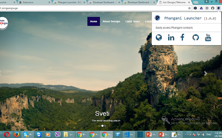Select the Join Georgia | Welcome tab
The image size is (222, 138).
coord(174,2)
